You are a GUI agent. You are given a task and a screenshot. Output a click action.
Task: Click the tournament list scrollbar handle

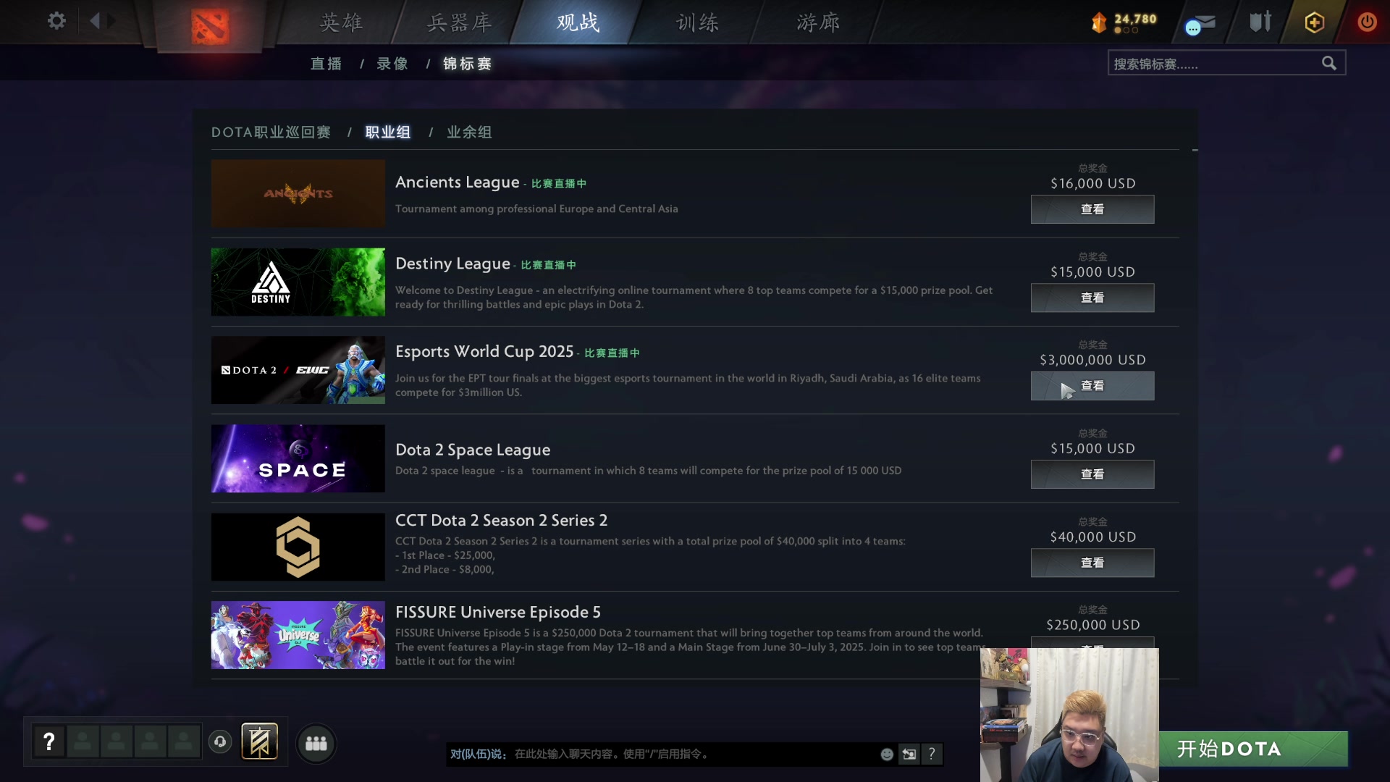pyautogui.click(x=1195, y=150)
